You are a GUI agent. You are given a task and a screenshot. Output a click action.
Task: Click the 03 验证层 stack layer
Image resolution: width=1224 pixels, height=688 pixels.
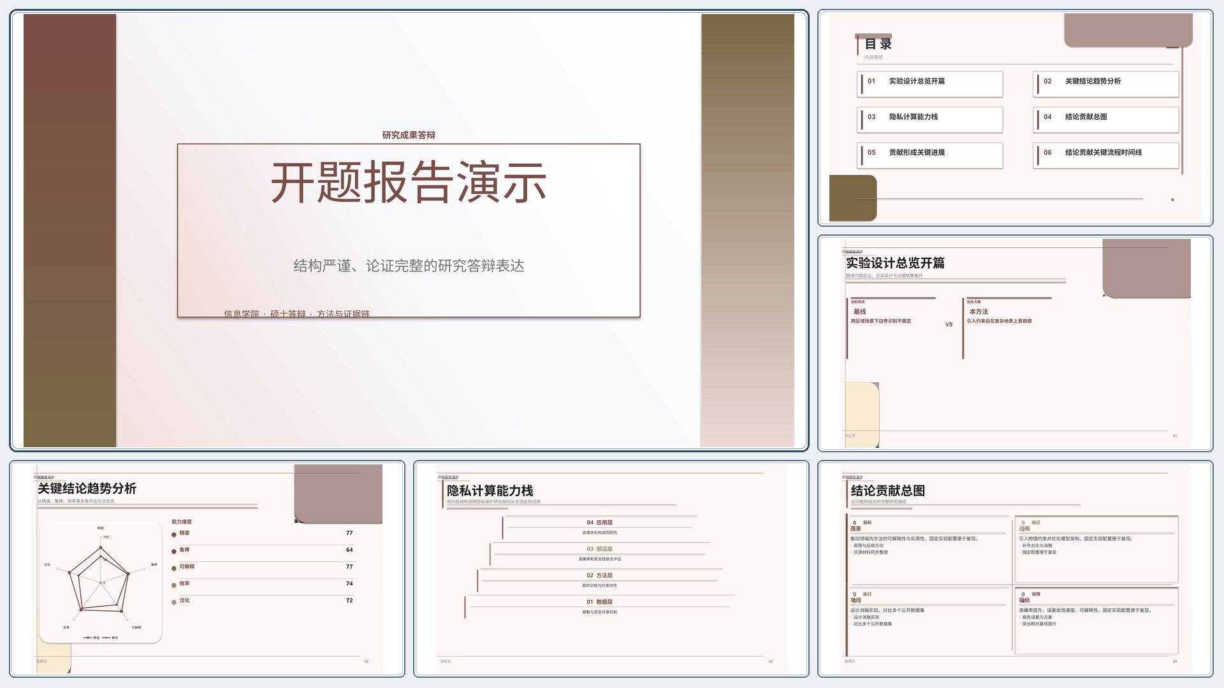(x=599, y=554)
